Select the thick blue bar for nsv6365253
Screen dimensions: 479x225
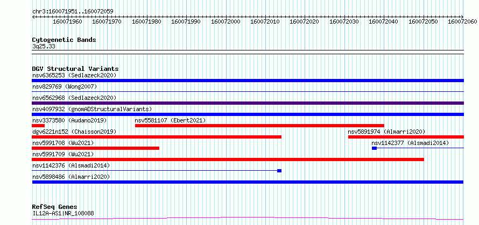tap(248, 81)
